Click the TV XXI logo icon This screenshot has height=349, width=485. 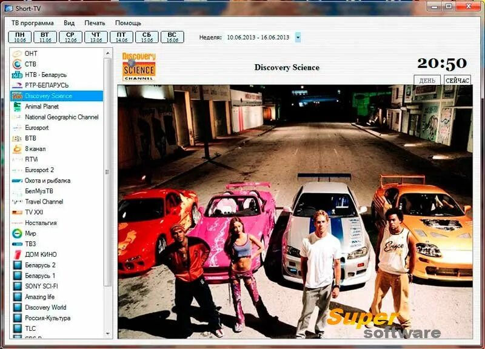[17, 212]
